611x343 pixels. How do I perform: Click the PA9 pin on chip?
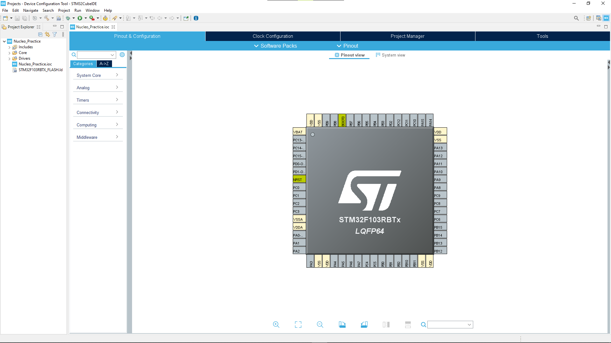pos(440,179)
